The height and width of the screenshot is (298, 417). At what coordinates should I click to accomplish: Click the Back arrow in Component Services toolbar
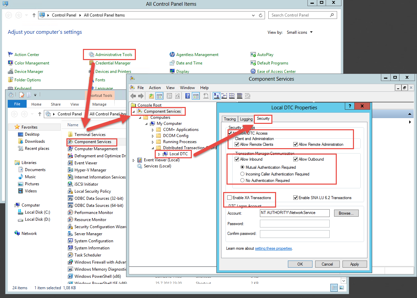click(133, 96)
